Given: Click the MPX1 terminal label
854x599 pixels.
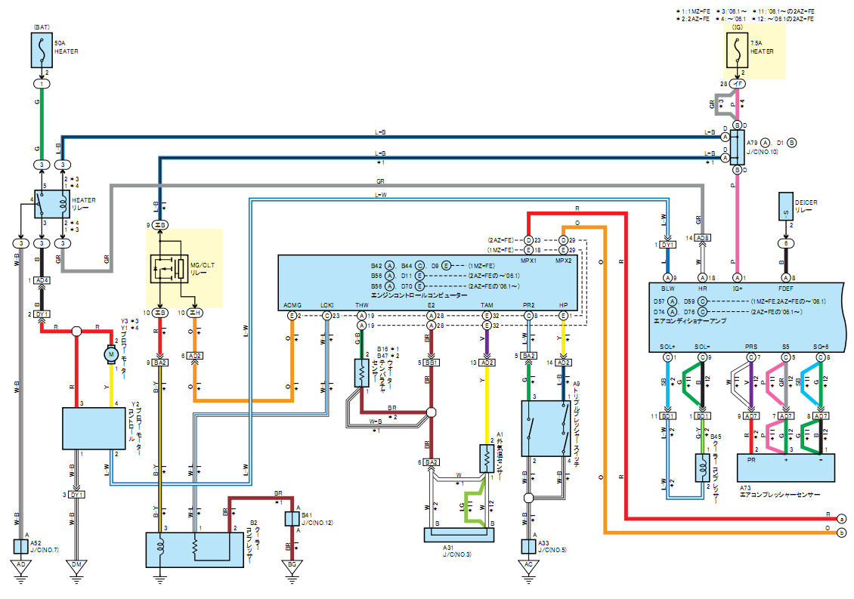Looking at the screenshot, I should [528, 261].
